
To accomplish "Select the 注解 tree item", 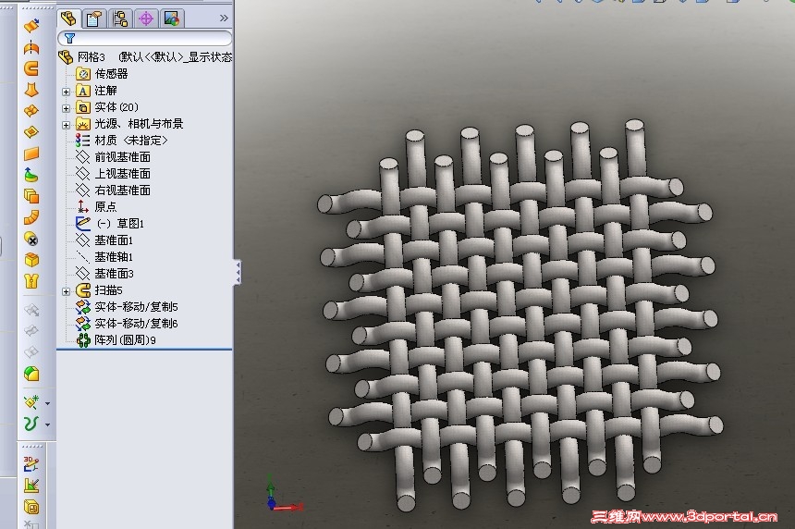I will point(96,91).
